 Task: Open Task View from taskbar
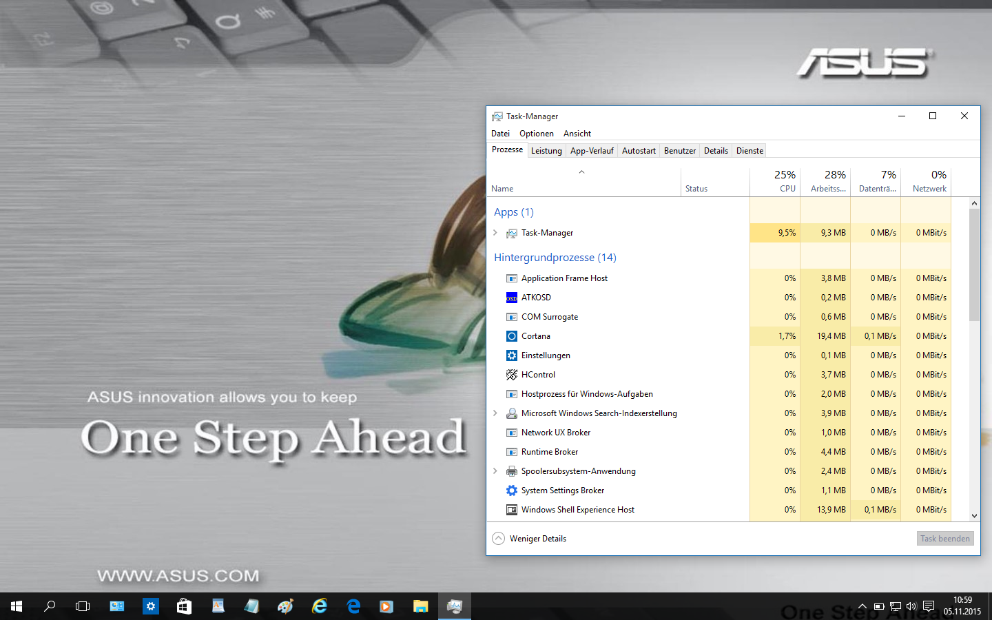pos(83,606)
